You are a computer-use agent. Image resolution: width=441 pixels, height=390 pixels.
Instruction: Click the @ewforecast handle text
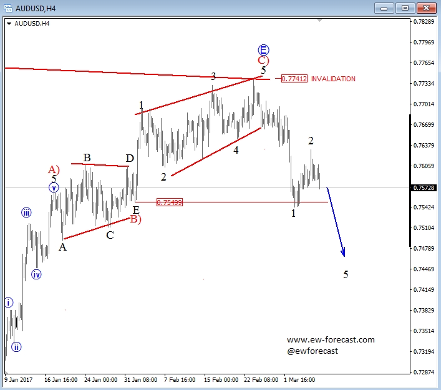(x=313, y=351)
